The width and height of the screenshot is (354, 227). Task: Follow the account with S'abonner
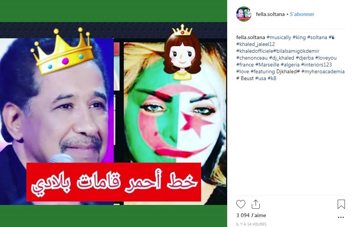(302, 14)
